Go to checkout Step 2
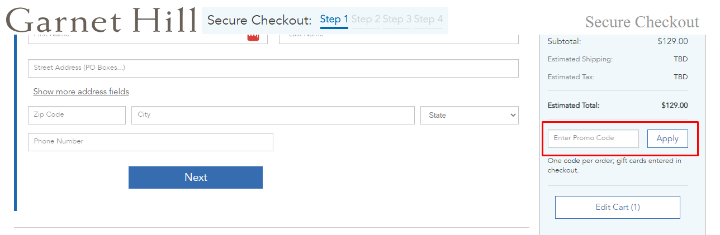The image size is (720, 235). point(366,20)
